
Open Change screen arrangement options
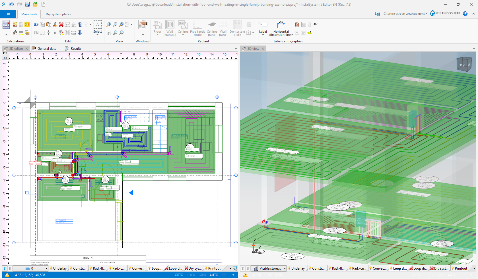click(404, 13)
